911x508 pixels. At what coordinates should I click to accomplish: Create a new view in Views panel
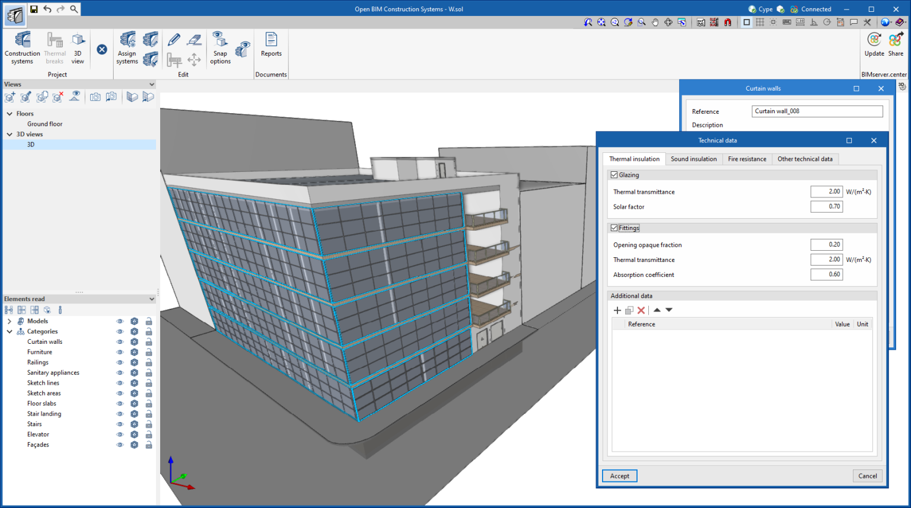[9, 97]
